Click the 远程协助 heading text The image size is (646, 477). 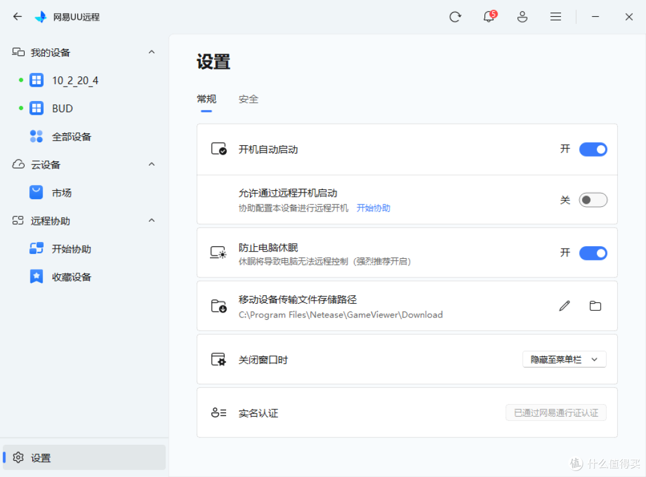(51, 221)
